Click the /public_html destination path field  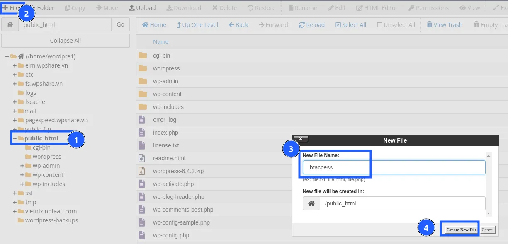[402, 203]
